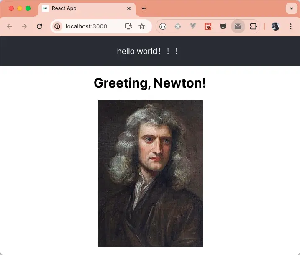Open the red paw extension icon
The height and width of the screenshot is (255, 300).
tap(208, 26)
